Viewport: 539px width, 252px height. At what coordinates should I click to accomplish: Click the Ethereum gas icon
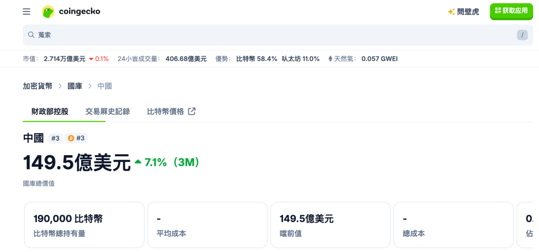(330, 59)
